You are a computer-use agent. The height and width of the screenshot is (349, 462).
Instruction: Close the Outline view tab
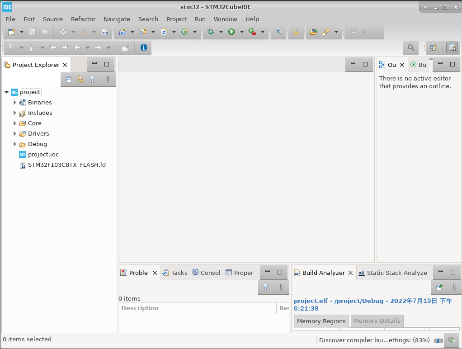tap(402, 65)
